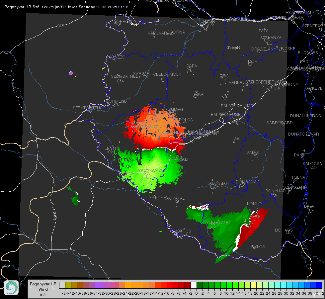This screenshot has height=299, width=325.
Task: Click the CSORNA city label
Action: 176,32
